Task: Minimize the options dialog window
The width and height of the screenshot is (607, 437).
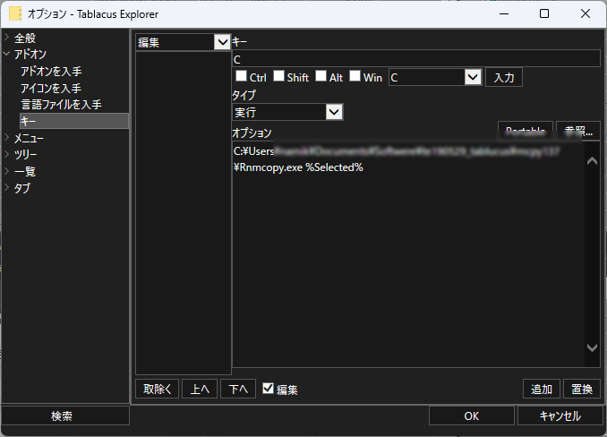Action: [x=504, y=13]
